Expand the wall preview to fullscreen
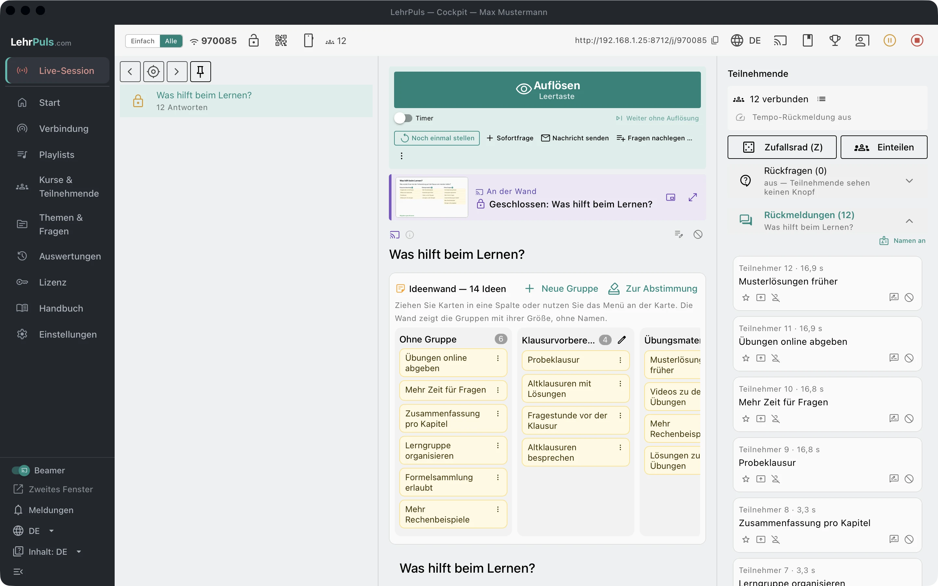The image size is (938, 586). (x=693, y=197)
